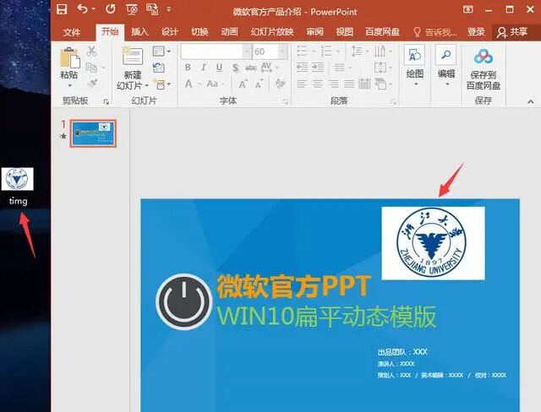541x412 pixels.
Task: Click the power button graphic on slide
Action: point(184,301)
